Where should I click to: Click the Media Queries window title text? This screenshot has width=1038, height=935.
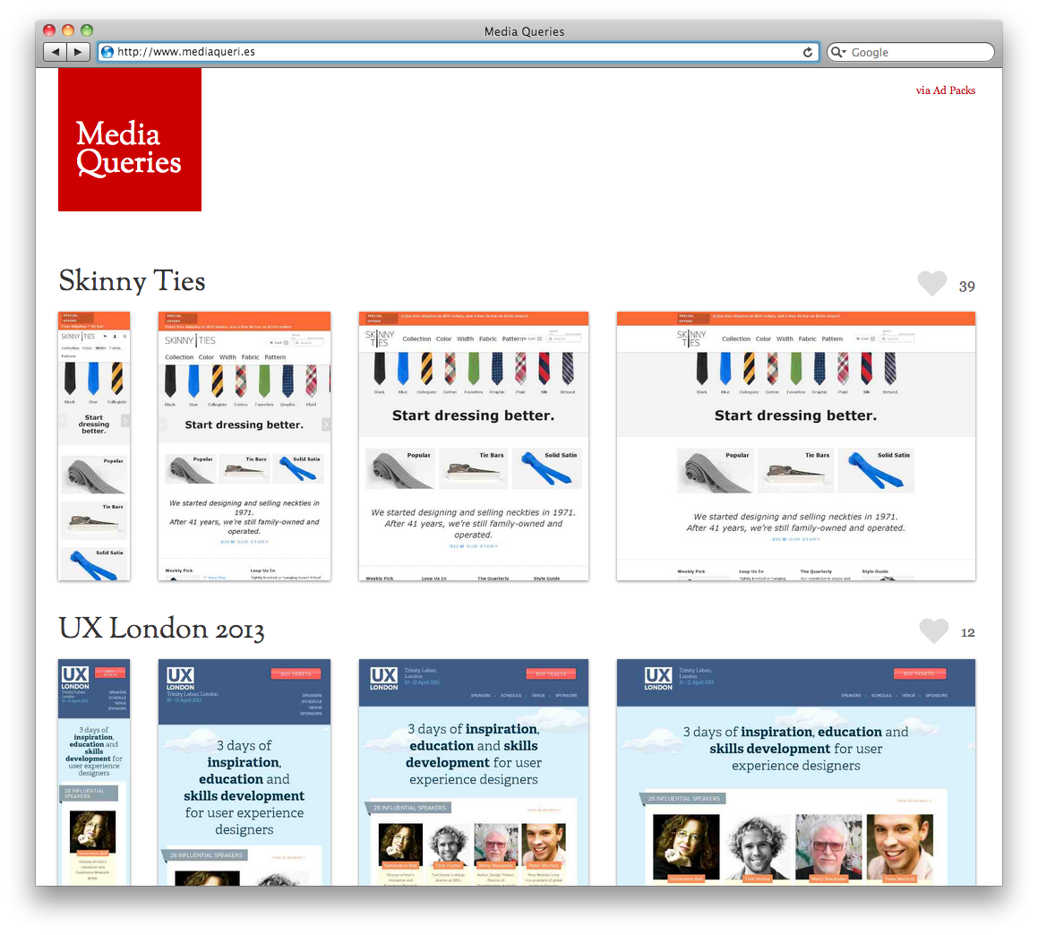click(524, 31)
